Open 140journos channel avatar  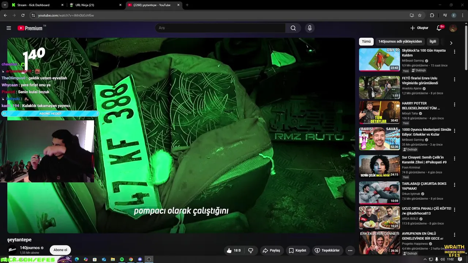click(x=12, y=250)
